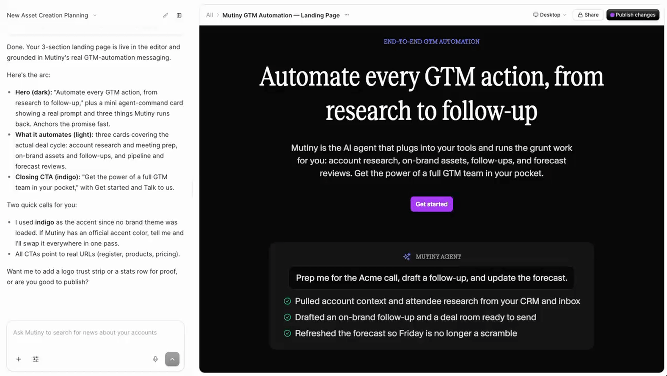This screenshot has width=667, height=376.
Task: Click the green check beside 'Refreshed the forecast'
Action: (287, 333)
